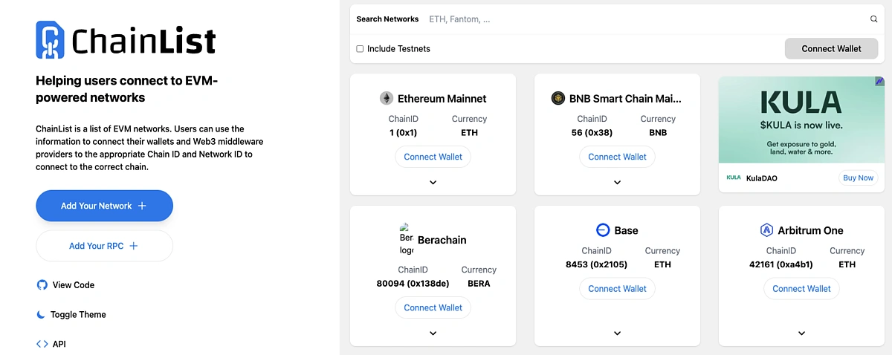Connect wallet to Ethereum Mainnet
The height and width of the screenshot is (355, 892).
click(x=433, y=157)
